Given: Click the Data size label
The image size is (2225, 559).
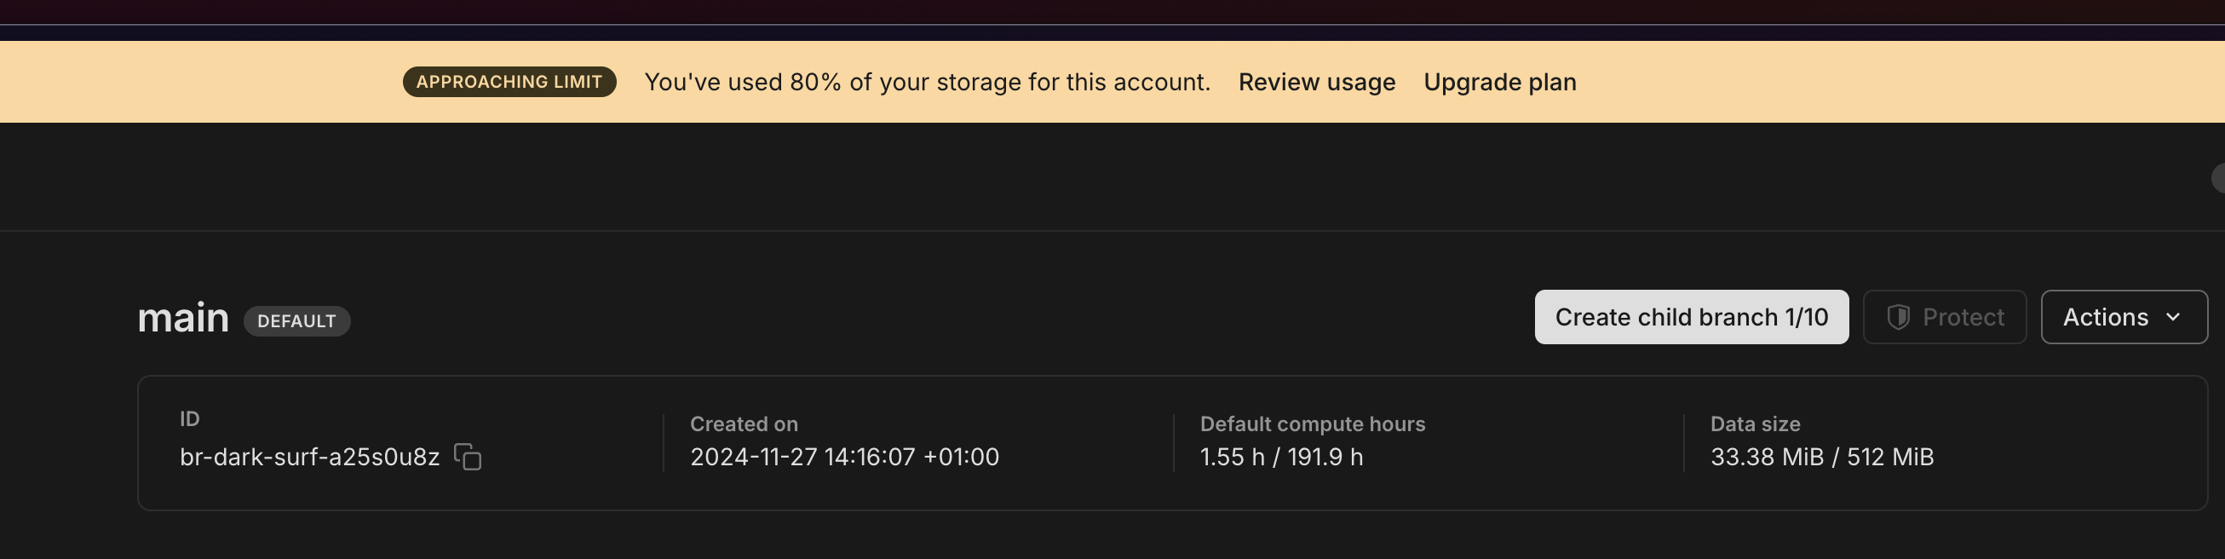Looking at the screenshot, I should 1754,424.
